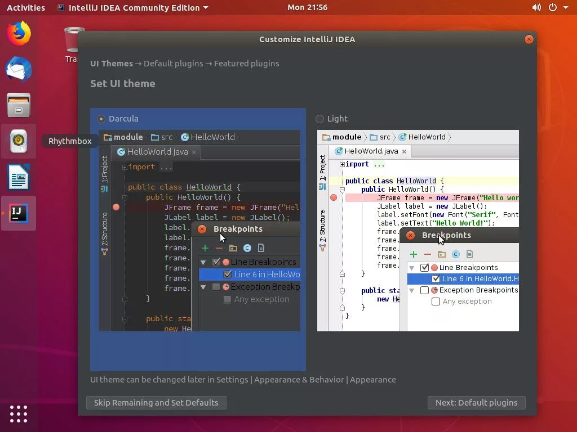Click the theme-change hint text about Settings

[243, 380]
